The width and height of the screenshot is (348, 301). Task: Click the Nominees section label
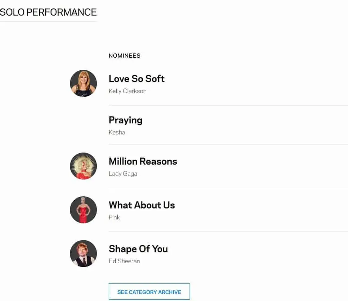point(124,56)
